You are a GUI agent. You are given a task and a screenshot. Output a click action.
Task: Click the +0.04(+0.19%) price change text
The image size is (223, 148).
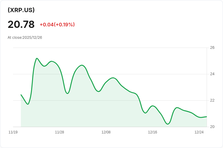(x=57, y=25)
